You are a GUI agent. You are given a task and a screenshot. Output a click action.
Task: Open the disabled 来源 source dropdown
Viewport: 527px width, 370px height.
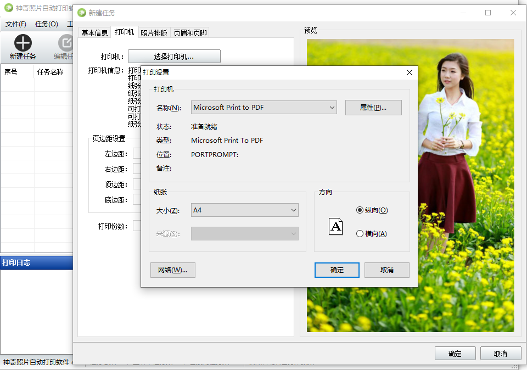245,233
